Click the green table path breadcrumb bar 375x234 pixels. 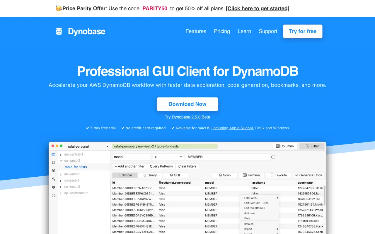165,146
